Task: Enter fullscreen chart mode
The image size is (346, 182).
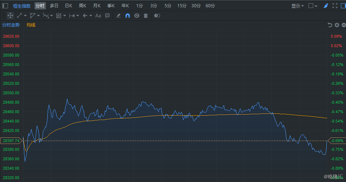Action: click(335, 6)
